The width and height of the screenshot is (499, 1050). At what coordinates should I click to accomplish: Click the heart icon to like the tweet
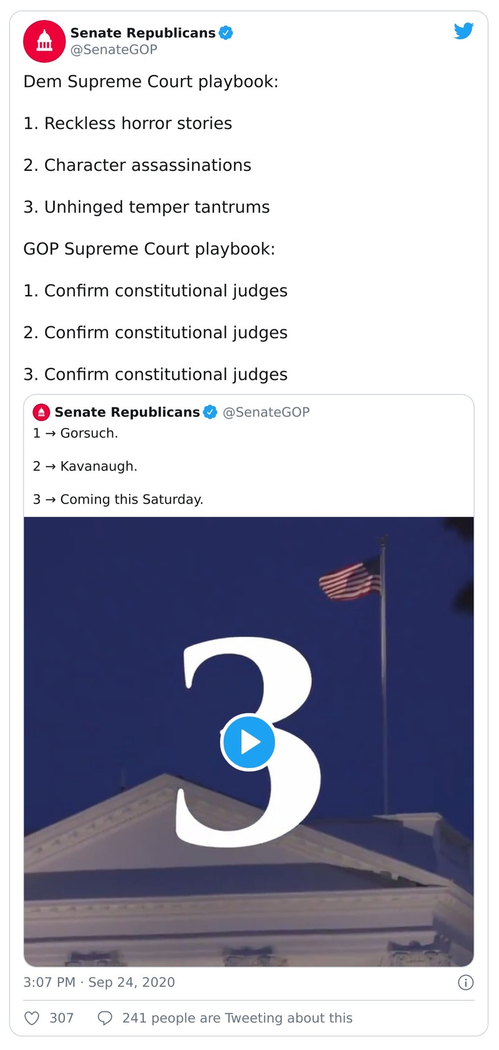(x=32, y=1018)
